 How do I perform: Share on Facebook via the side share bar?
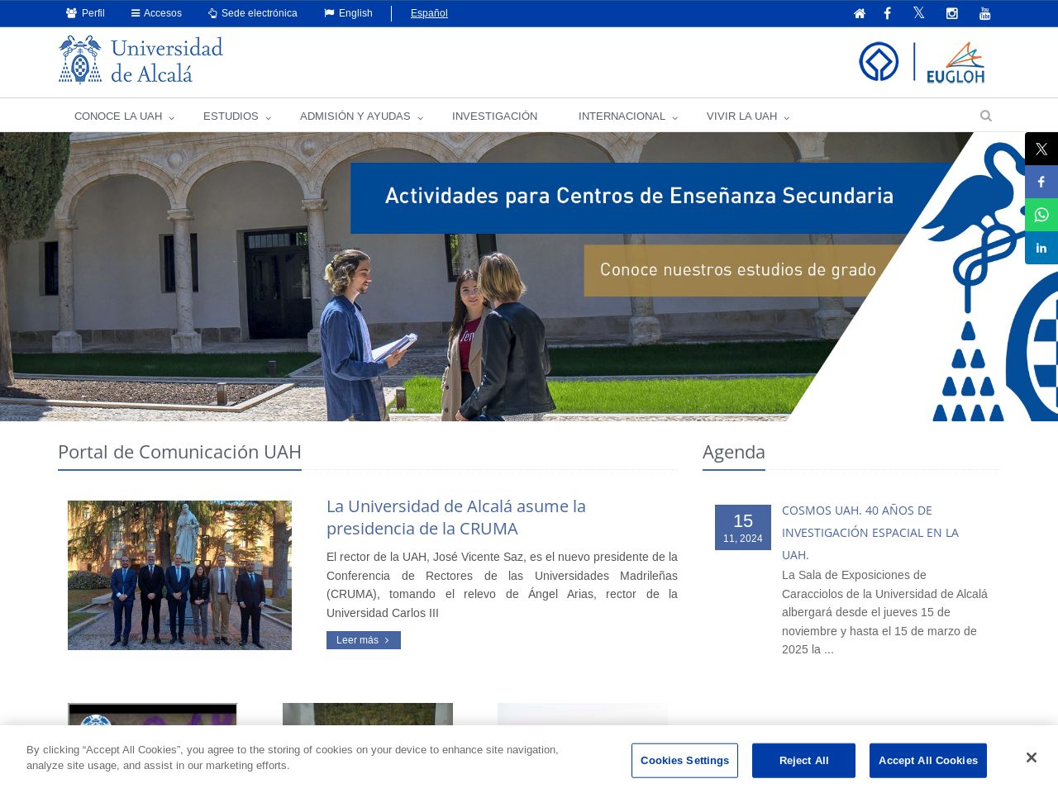1041,182
